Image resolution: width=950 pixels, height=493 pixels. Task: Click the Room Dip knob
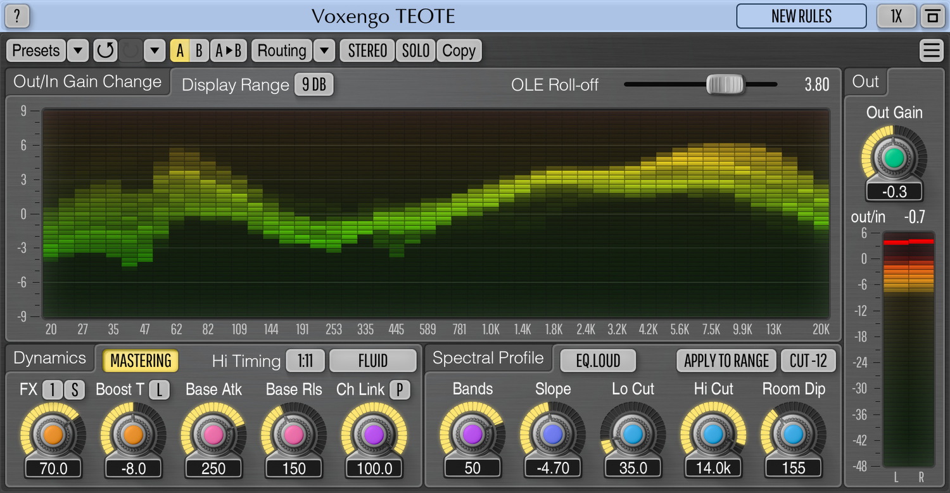[794, 435]
